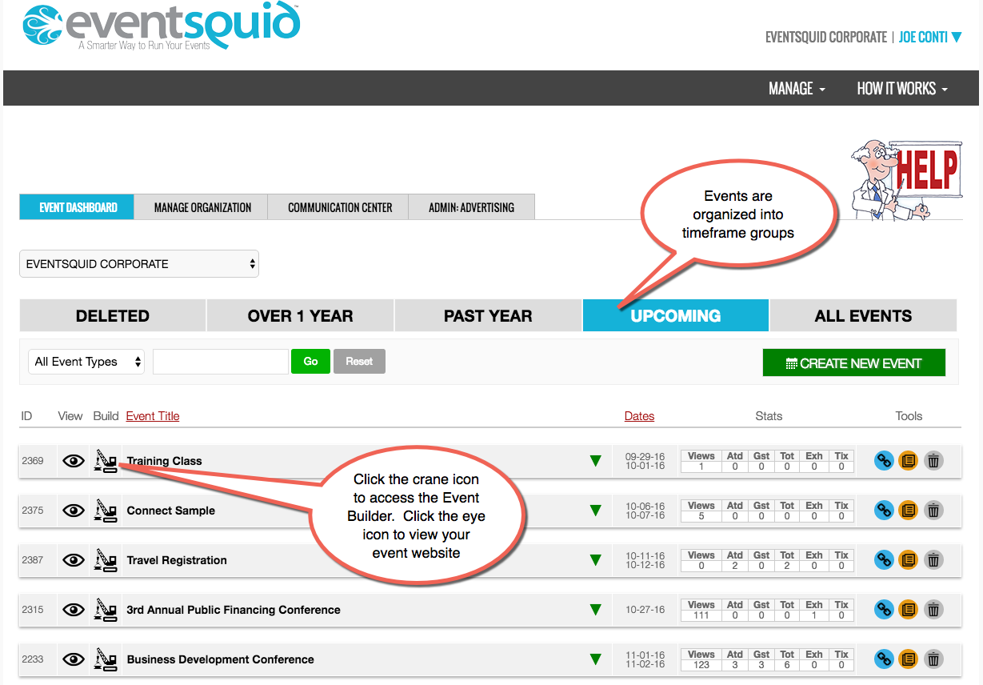983x685 pixels.
Task: Click orange copy icon for Connect Sample
Action: [909, 511]
